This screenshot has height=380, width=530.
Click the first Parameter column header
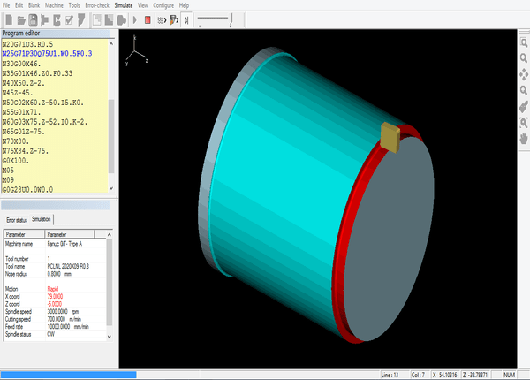tap(24, 234)
